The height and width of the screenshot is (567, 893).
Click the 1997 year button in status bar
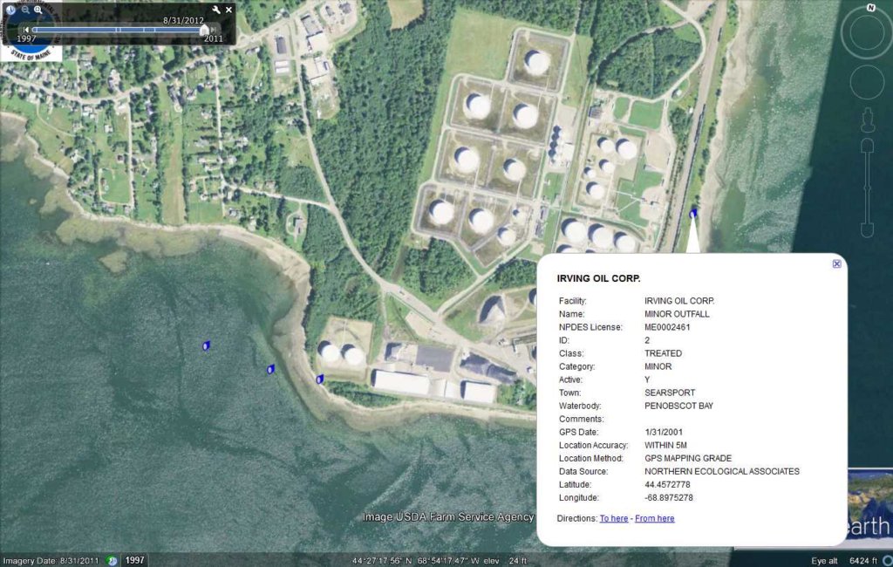tap(134, 560)
